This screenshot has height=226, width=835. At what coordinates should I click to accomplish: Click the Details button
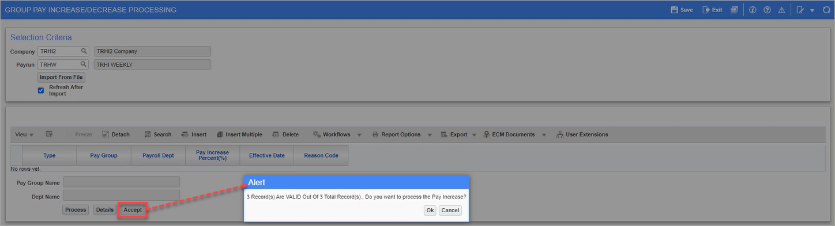pos(105,210)
